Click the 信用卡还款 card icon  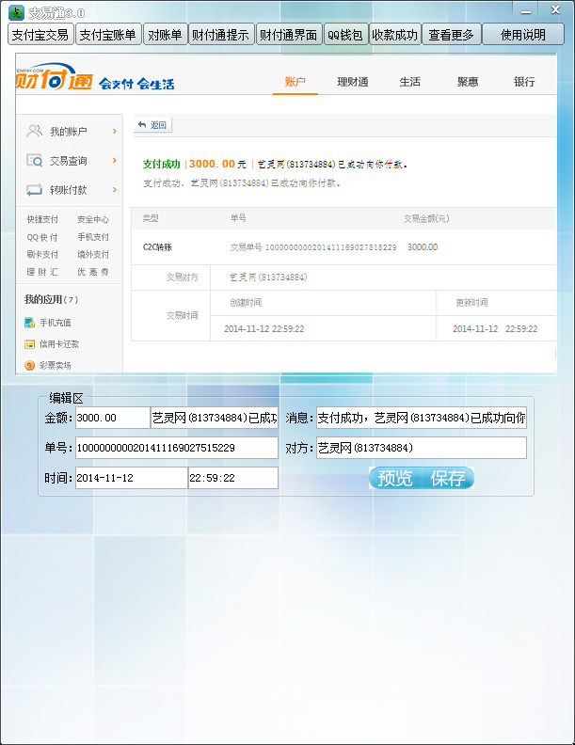click(x=30, y=344)
